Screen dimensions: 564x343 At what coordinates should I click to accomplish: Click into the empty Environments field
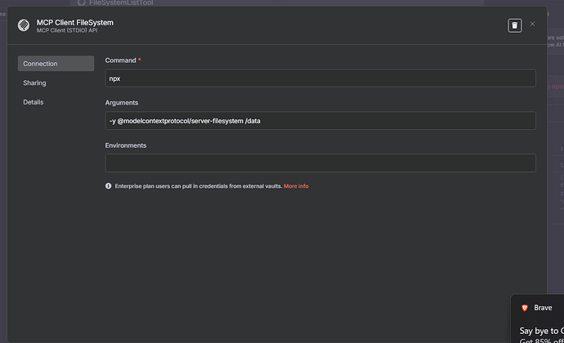320,163
